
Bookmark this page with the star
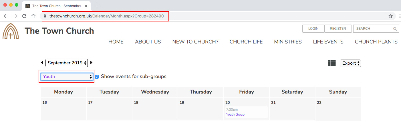pos(391,16)
